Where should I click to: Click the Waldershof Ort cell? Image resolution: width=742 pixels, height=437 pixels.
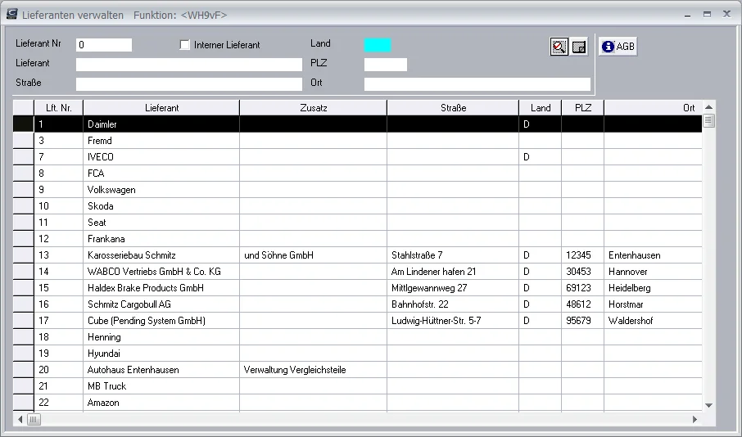tap(653, 321)
